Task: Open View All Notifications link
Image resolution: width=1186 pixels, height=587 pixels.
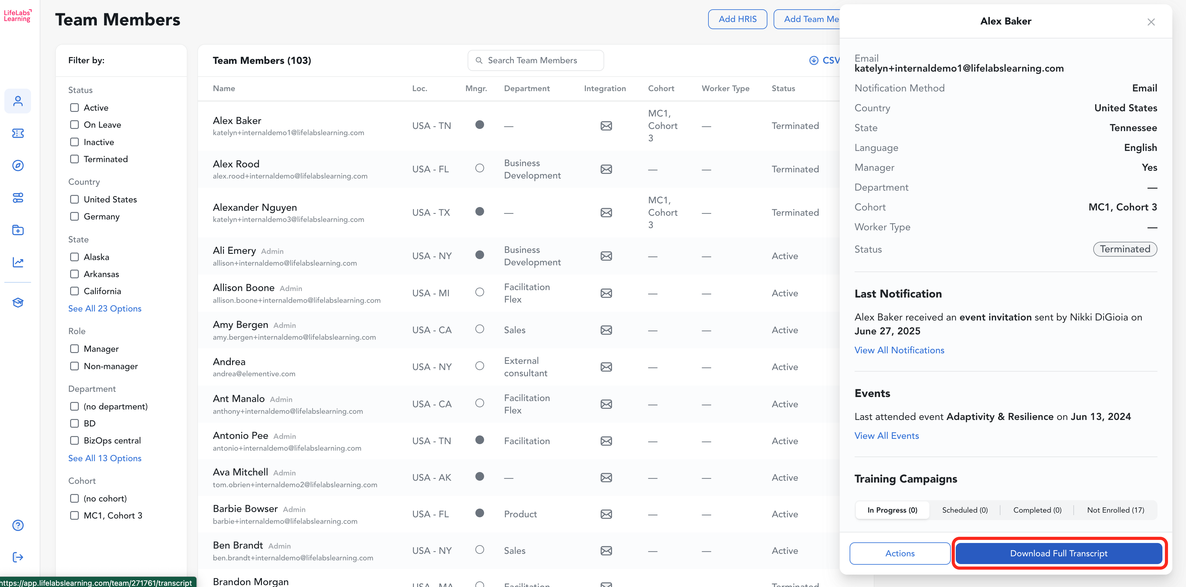Action: click(899, 350)
